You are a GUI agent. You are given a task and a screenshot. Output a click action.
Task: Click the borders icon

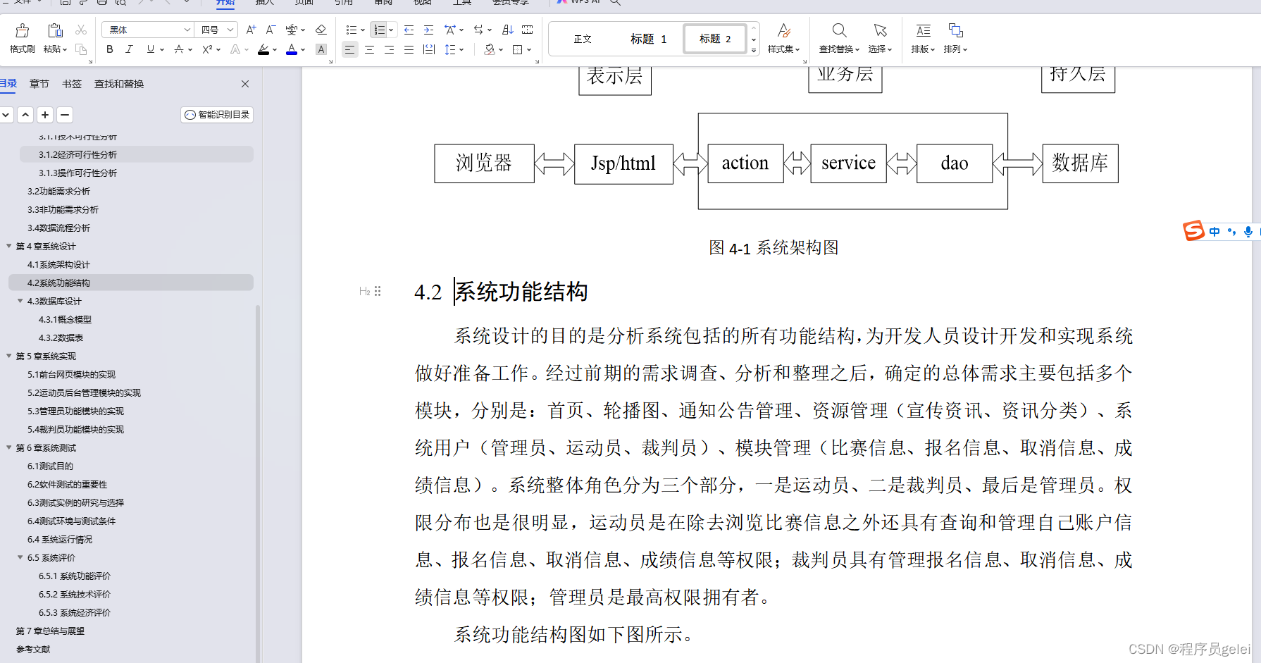pos(518,49)
